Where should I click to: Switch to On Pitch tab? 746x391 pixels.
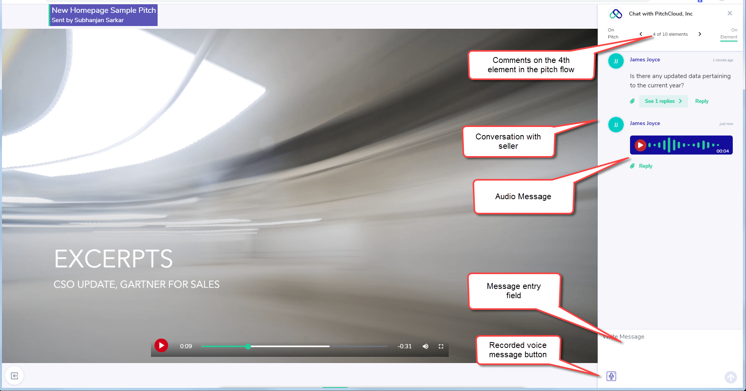pos(613,33)
